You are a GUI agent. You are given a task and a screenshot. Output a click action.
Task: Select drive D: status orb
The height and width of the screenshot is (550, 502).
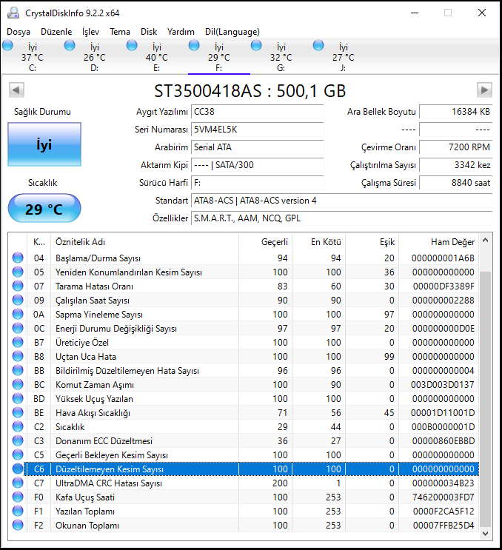(x=70, y=46)
